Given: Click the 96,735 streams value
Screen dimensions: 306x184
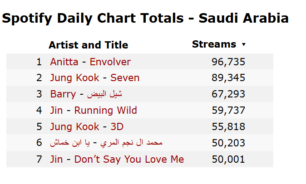Looking at the screenshot, I should (228, 62).
